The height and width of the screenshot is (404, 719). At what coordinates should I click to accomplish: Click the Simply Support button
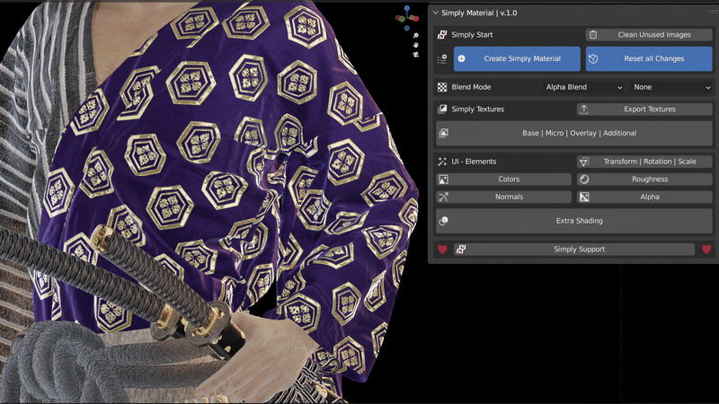point(578,250)
